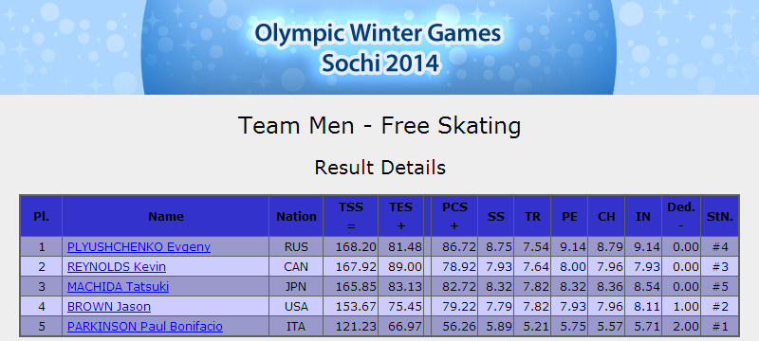Image resolution: width=759 pixels, height=341 pixels.
Task: Click Machida's starting number #5
Action: pos(720,286)
